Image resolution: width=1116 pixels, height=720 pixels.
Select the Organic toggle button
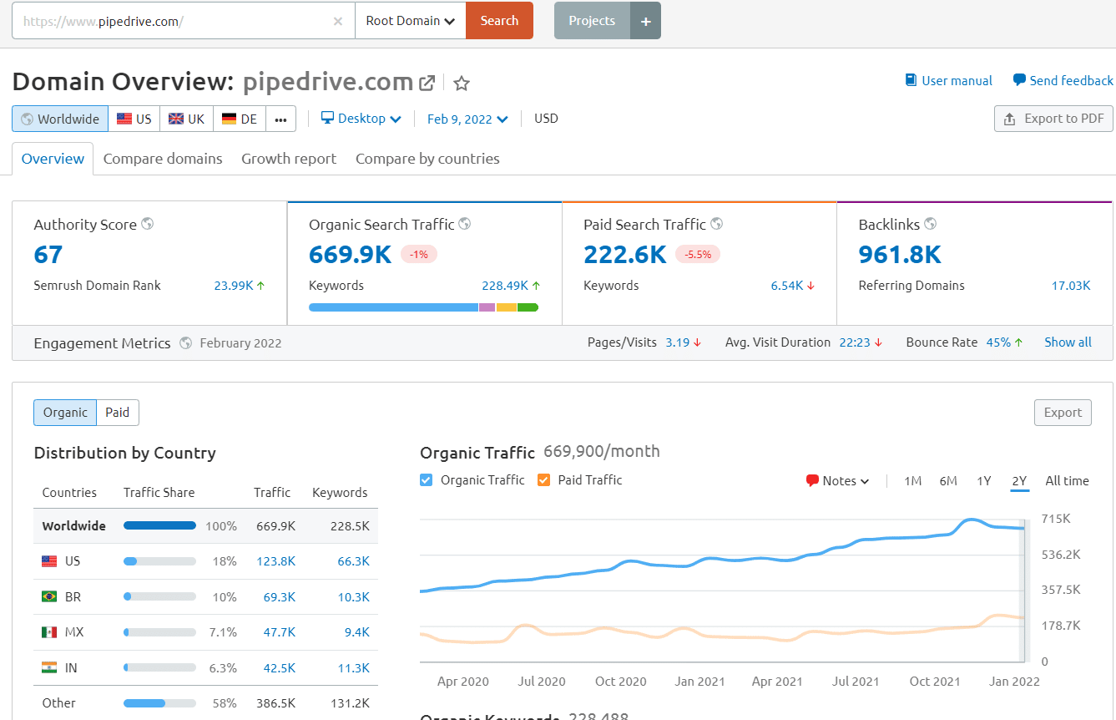pyautogui.click(x=65, y=413)
